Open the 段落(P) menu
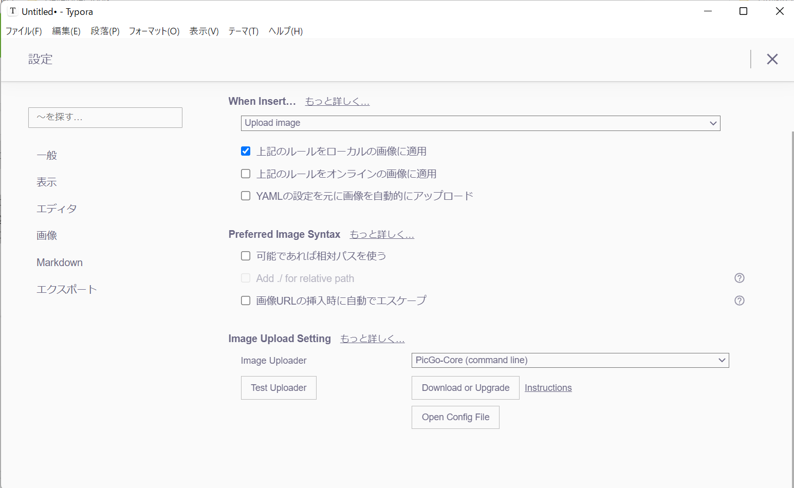The width and height of the screenshot is (794, 488). 105,31
